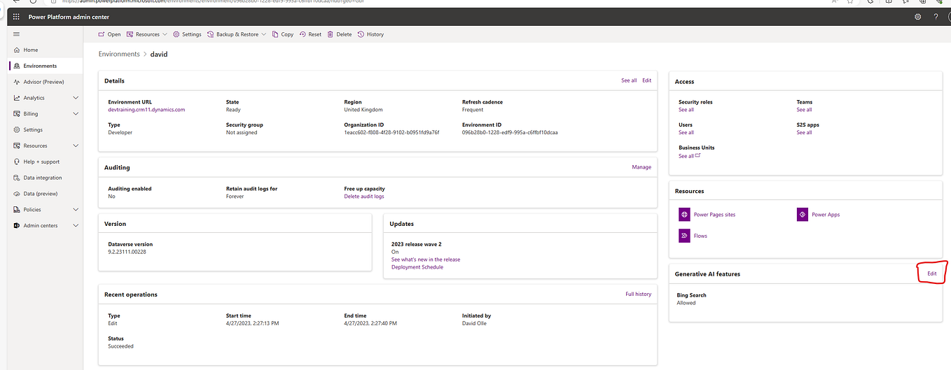Click the Data integration icon
951x370 pixels.
tap(17, 178)
